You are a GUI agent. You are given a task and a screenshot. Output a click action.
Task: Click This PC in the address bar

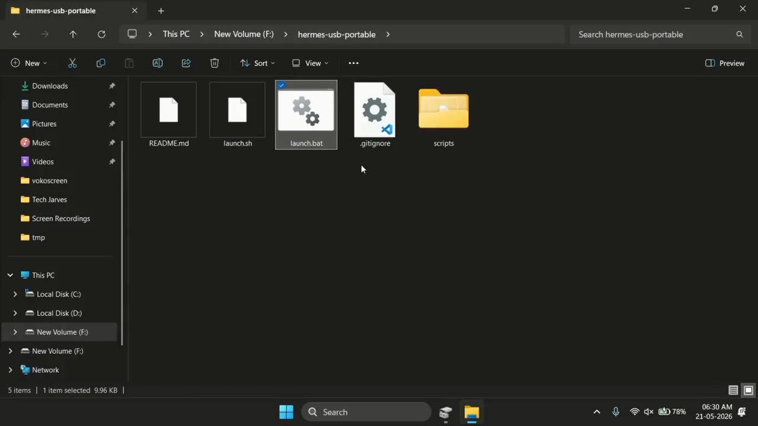point(176,34)
